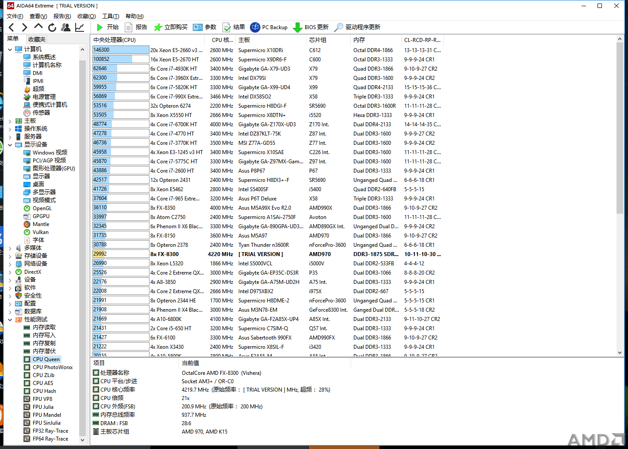Open the 报告 report button

coord(136,27)
